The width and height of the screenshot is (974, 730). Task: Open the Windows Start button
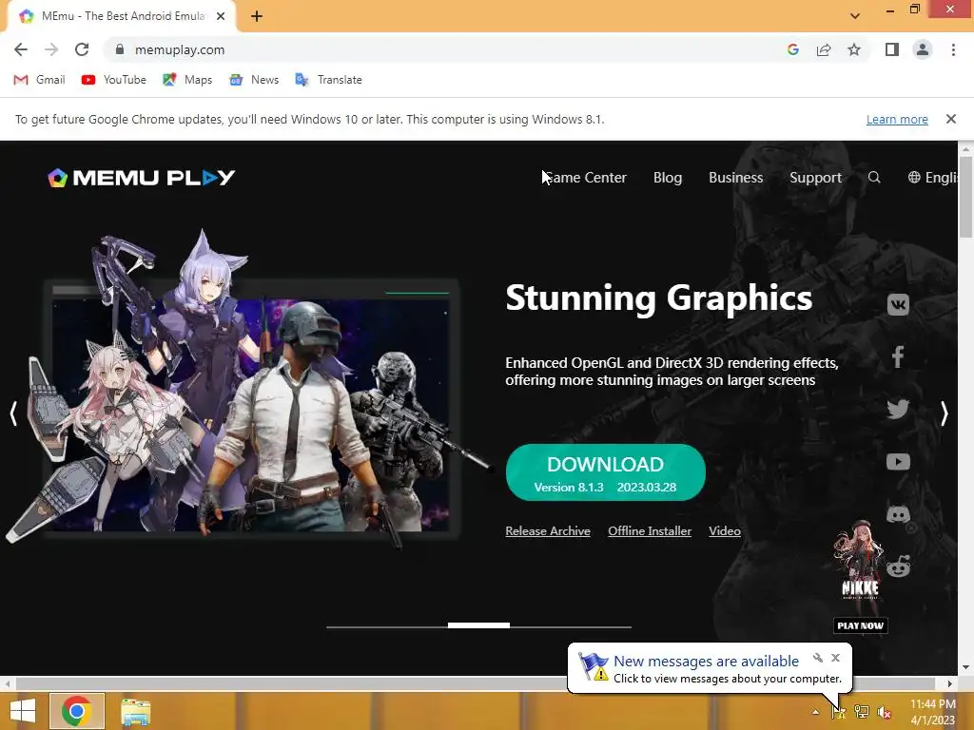click(23, 711)
